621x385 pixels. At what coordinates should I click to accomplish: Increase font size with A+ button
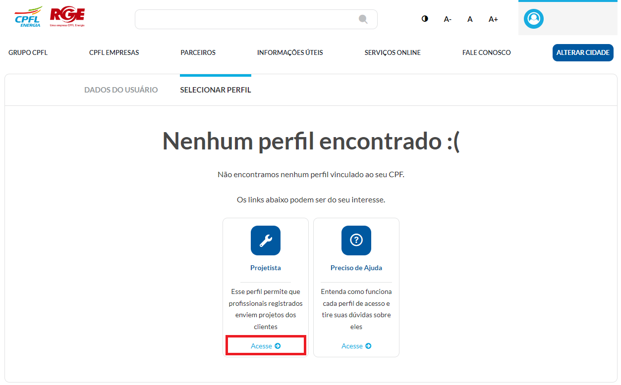coord(493,19)
